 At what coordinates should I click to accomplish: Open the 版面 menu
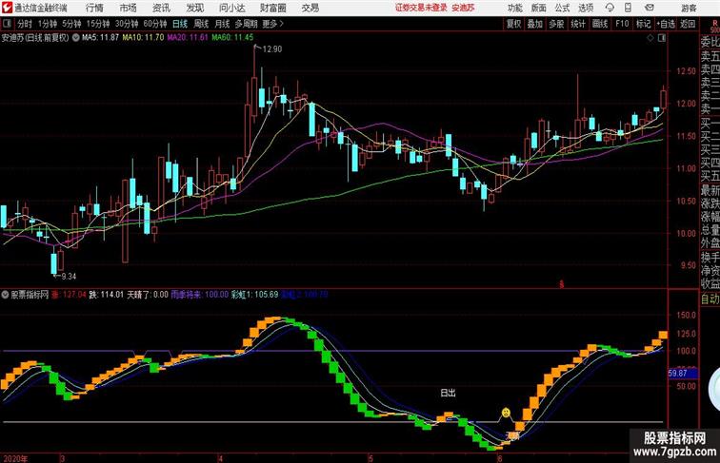[x=539, y=8]
